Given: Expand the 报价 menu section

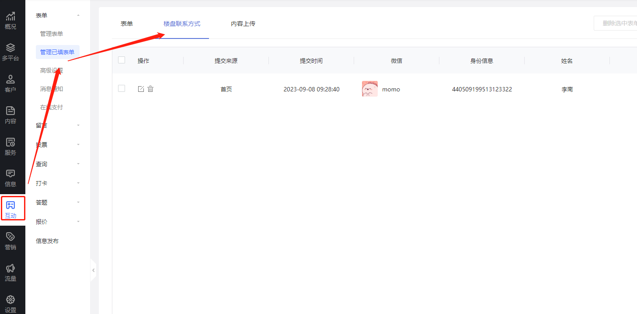Looking at the screenshot, I should point(78,222).
